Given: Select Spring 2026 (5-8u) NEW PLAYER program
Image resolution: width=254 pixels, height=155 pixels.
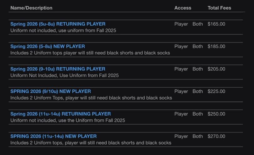Looking at the screenshot, I should (47, 47).
